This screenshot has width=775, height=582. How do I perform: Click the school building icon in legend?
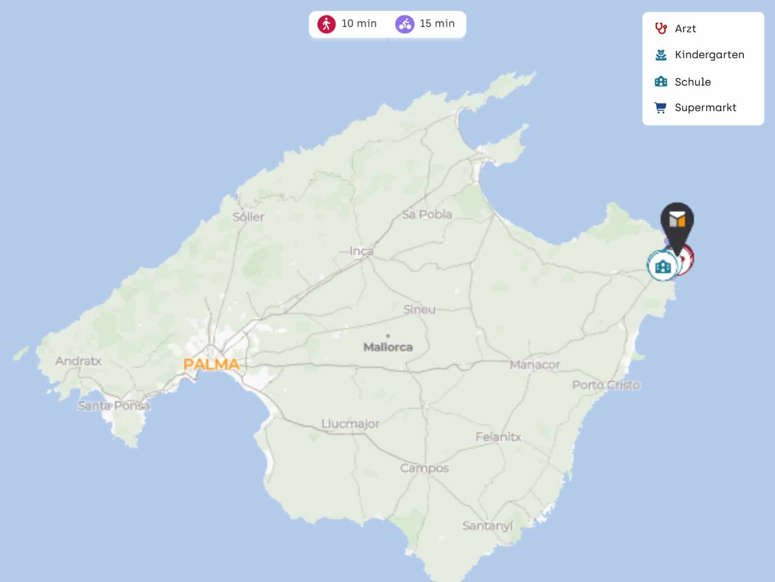pos(661,81)
